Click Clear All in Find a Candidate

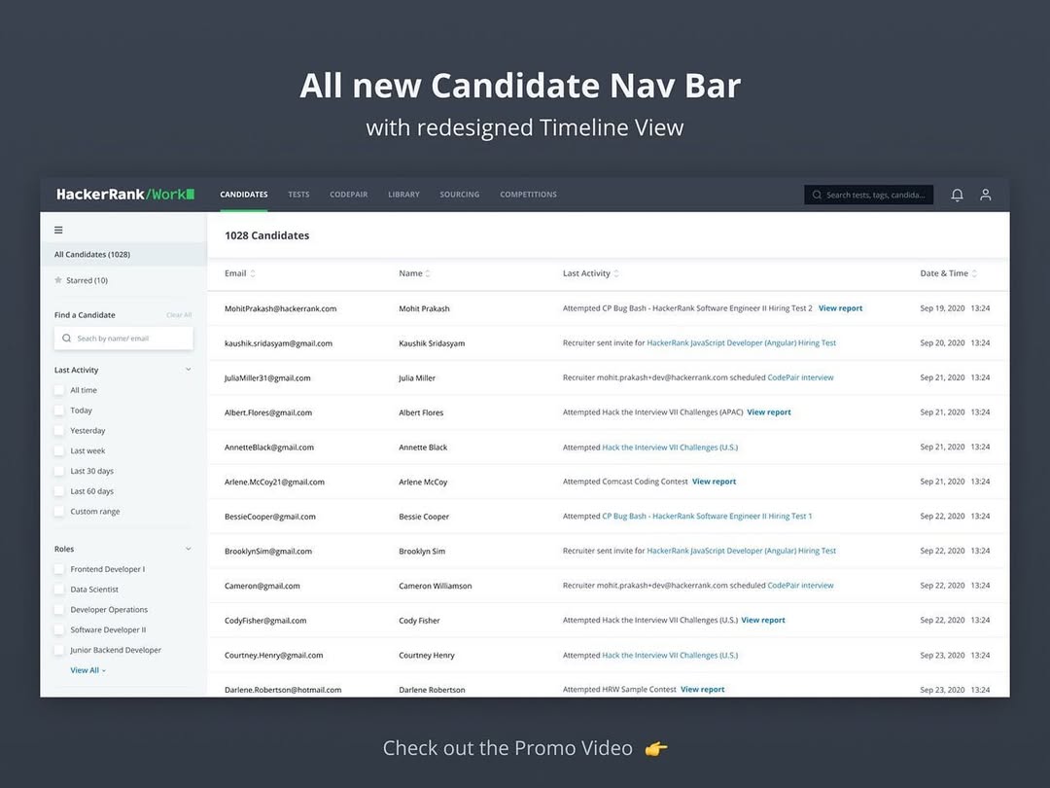click(179, 315)
